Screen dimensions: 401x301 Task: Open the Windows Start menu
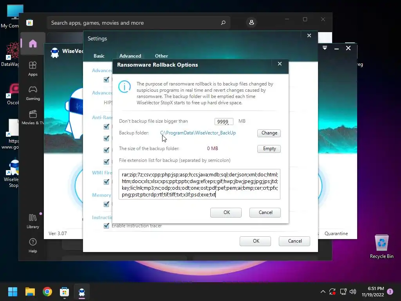13,292
